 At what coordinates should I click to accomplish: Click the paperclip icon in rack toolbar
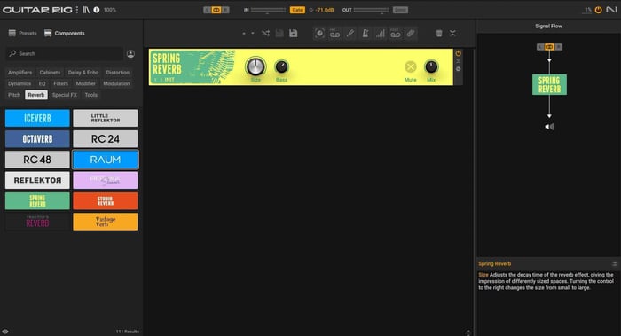pos(410,33)
